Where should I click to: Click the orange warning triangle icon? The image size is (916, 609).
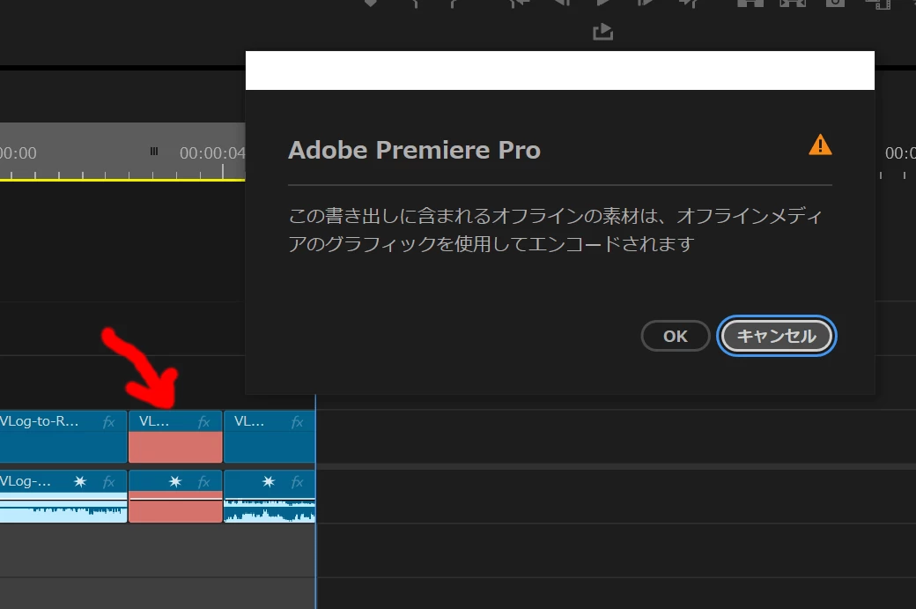click(820, 145)
